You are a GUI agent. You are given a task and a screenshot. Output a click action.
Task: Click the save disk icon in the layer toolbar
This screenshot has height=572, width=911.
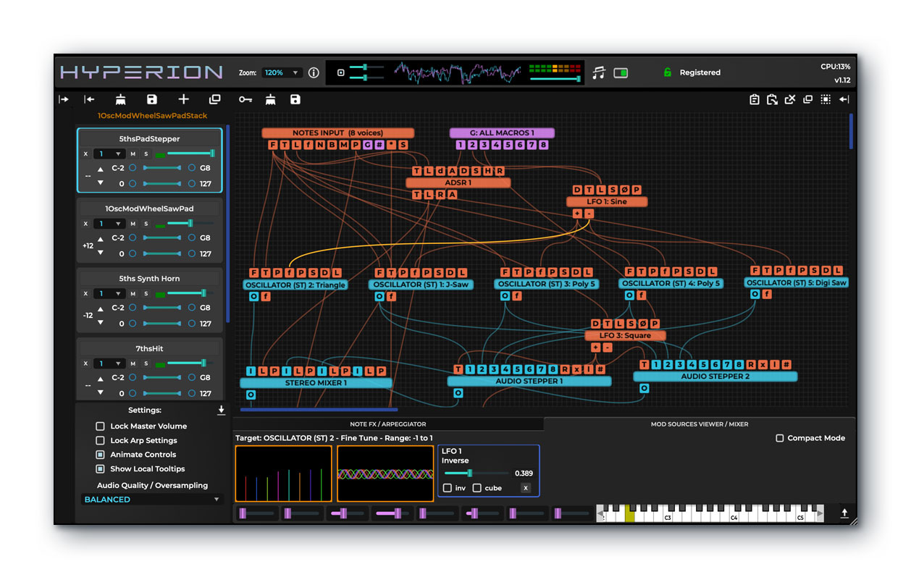[151, 99]
